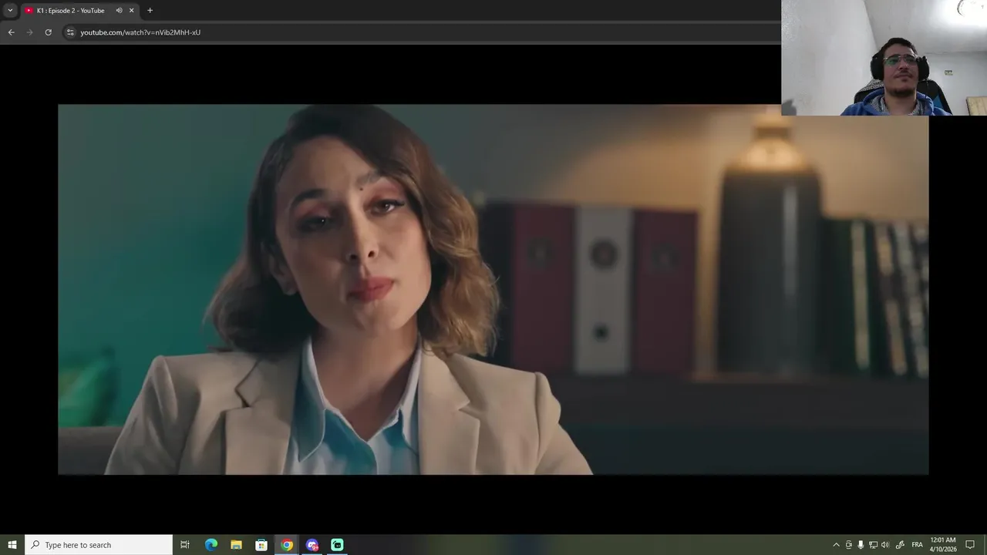Click the playing YouTube video frame
The width and height of the screenshot is (987, 555).
point(493,290)
